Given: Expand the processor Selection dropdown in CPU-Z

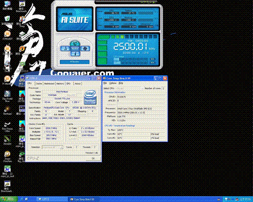Looking at the screenshot, I should point(53,147).
